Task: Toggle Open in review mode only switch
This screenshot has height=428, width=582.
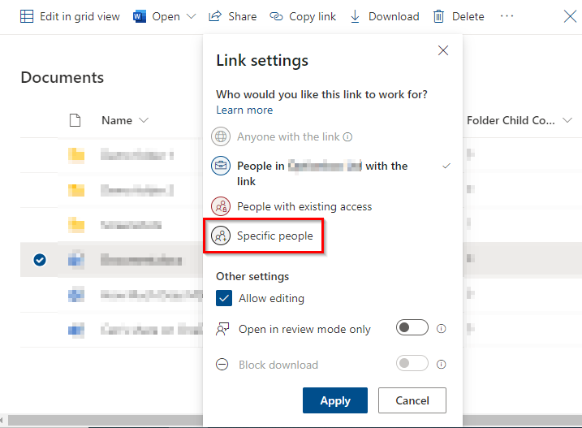Action: tap(412, 327)
